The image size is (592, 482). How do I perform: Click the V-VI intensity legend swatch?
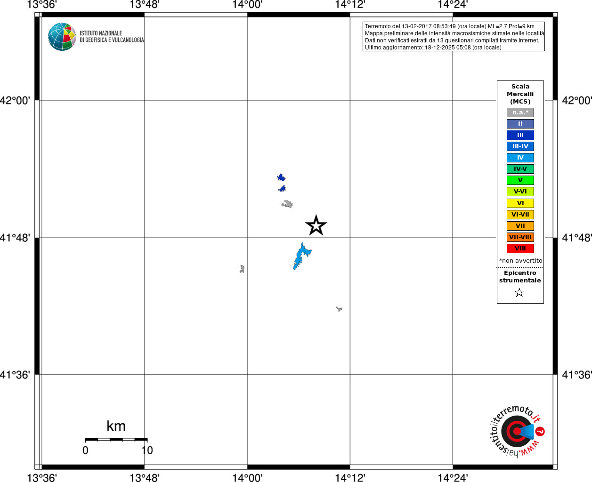520,192
